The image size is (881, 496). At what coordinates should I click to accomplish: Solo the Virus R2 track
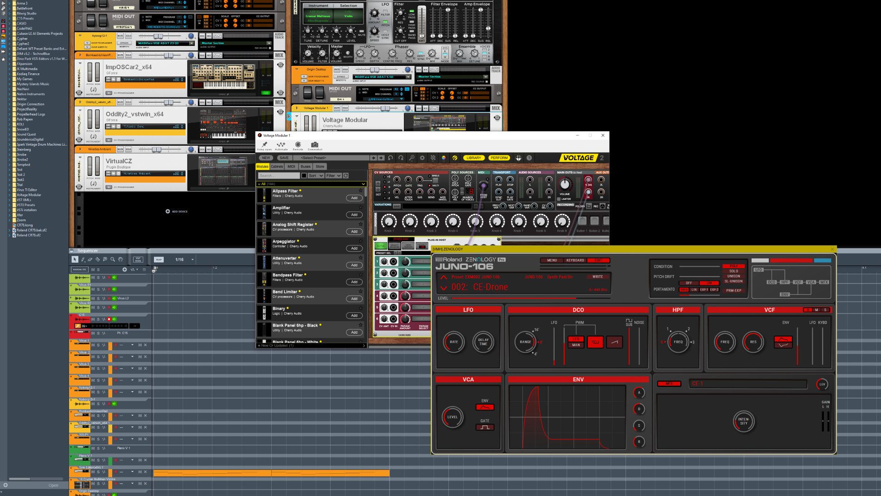pyautogui.click(x=98, y=308)
